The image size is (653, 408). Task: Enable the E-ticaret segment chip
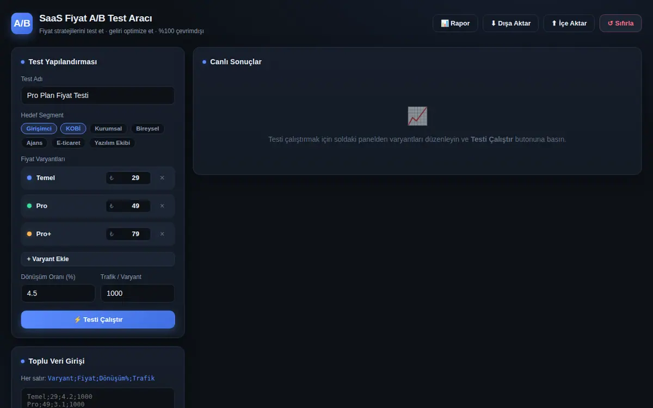coord(69,143)
